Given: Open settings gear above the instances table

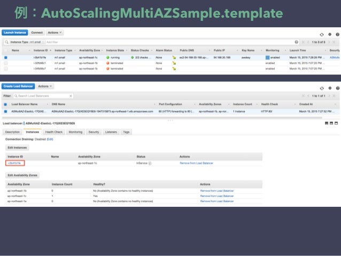Looking at the screenshot, I should (330, 34).
